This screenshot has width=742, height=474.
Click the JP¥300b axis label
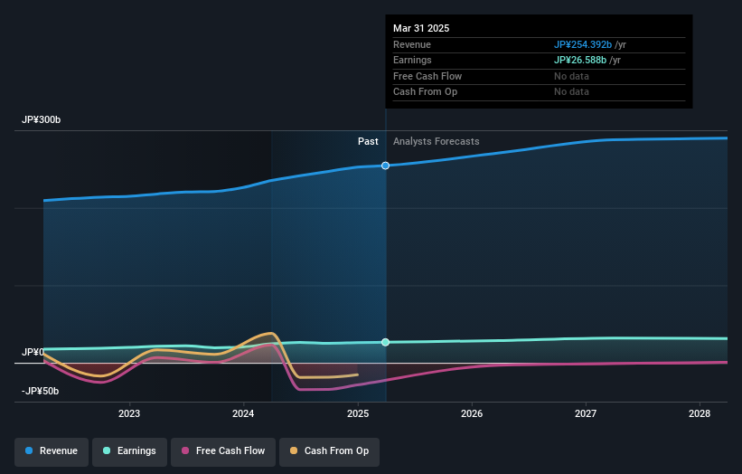pyautogui.click(x=42, y=119)
